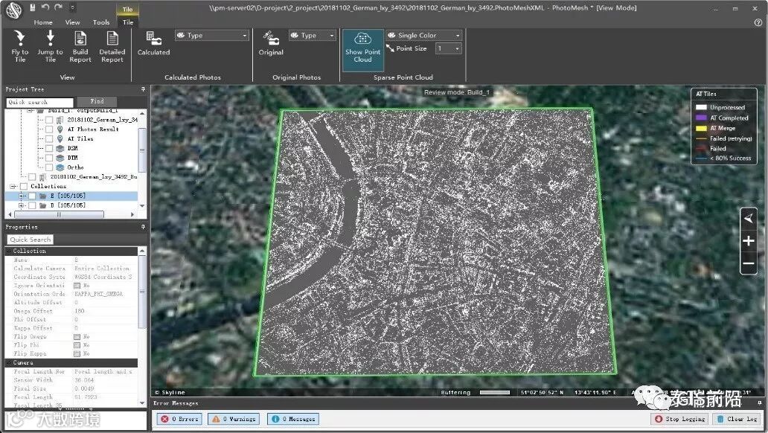Click the zoom in plus control on map
Screen dimensions: 768x433
[749, 241]
